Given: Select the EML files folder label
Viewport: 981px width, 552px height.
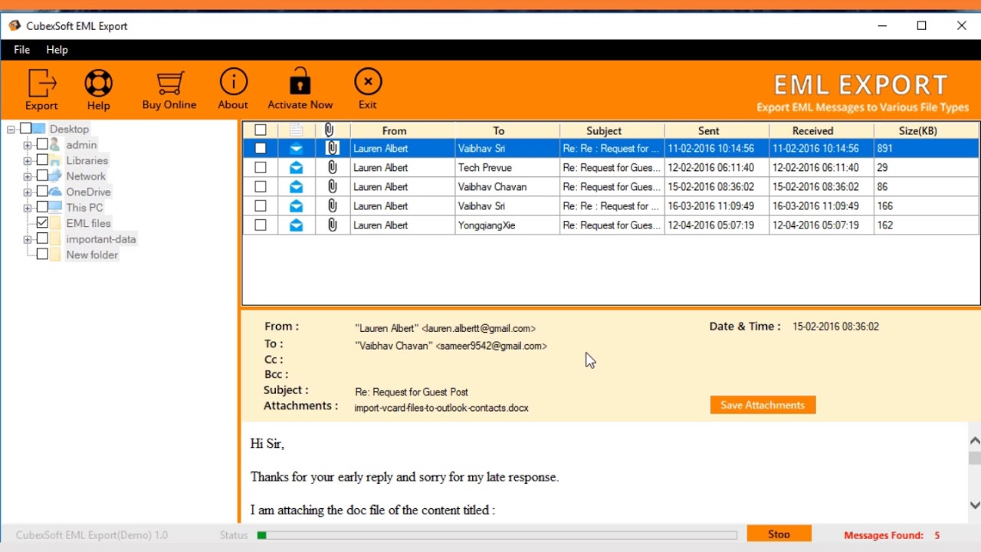Looking at the screenshot, I should 88,223.
